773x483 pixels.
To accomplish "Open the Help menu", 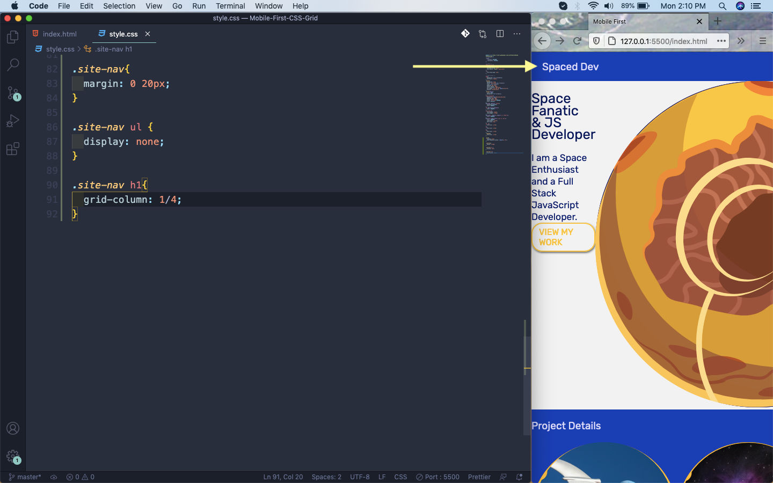I will (x=300, y=6).
